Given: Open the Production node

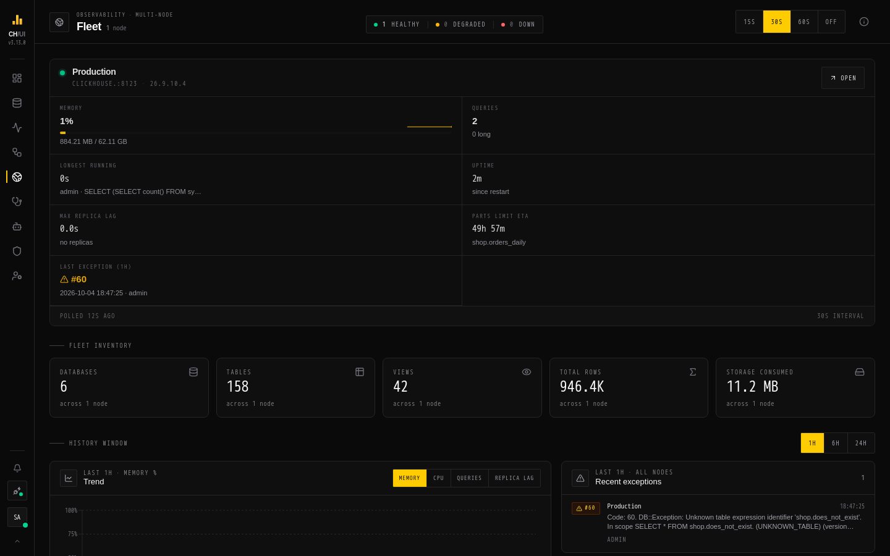Looking at the screenshot, I should (843, 78).
